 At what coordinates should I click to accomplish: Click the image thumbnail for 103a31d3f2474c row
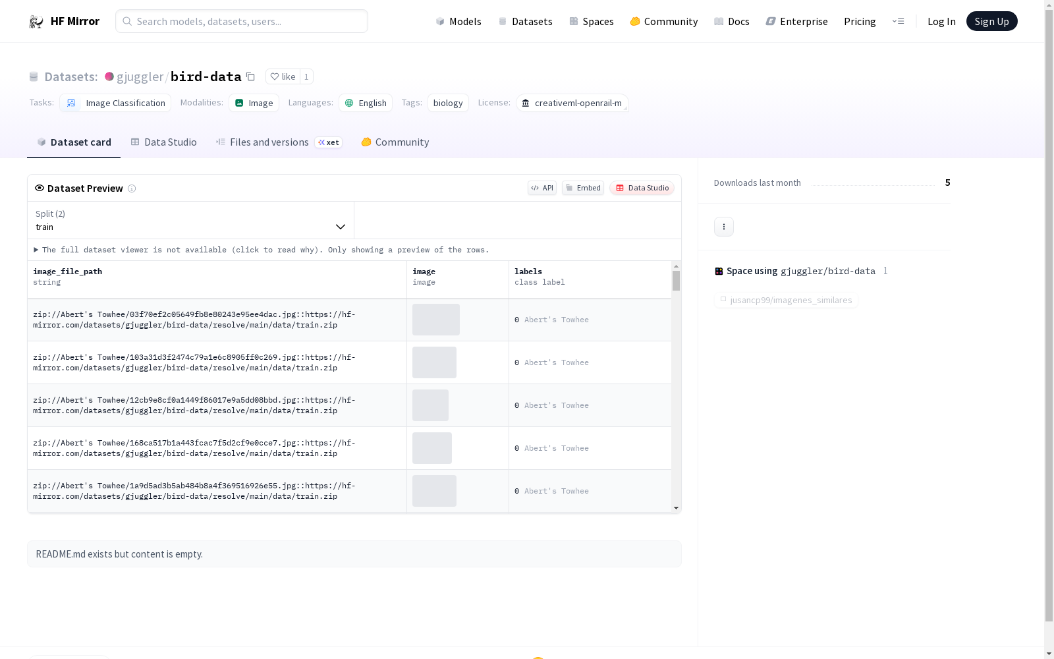pyautogui.click(x=434, y=362)
